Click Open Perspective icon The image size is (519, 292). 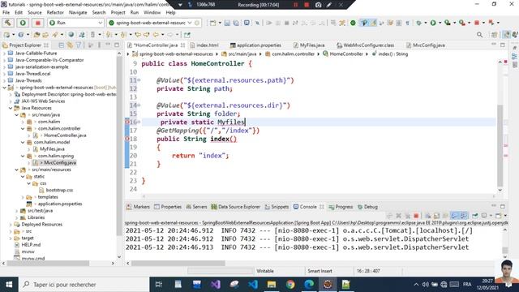(495, 34)
